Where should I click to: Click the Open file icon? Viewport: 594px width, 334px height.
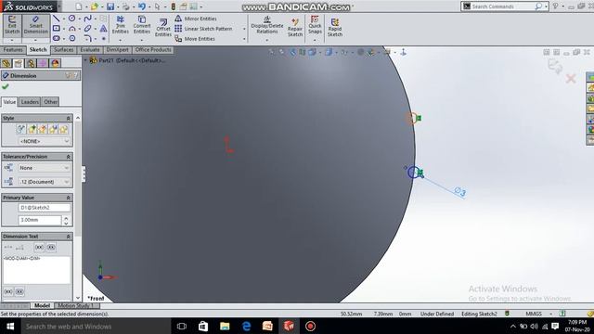(x=95, y=6)
